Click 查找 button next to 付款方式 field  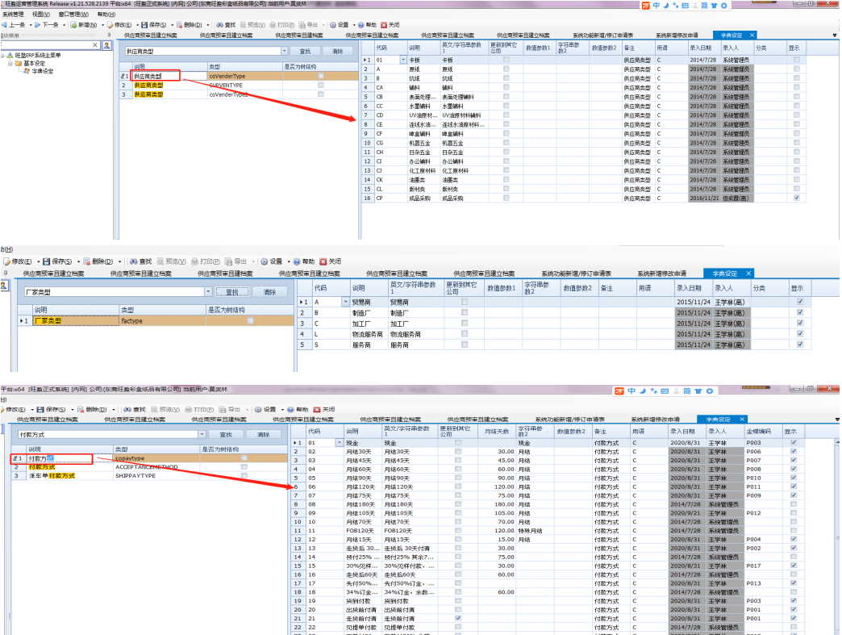226,435
